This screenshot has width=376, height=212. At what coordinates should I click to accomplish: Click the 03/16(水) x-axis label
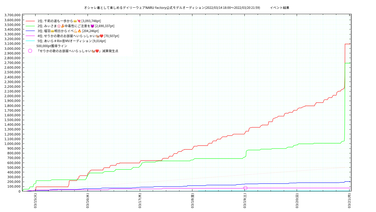tap(88, 201)
